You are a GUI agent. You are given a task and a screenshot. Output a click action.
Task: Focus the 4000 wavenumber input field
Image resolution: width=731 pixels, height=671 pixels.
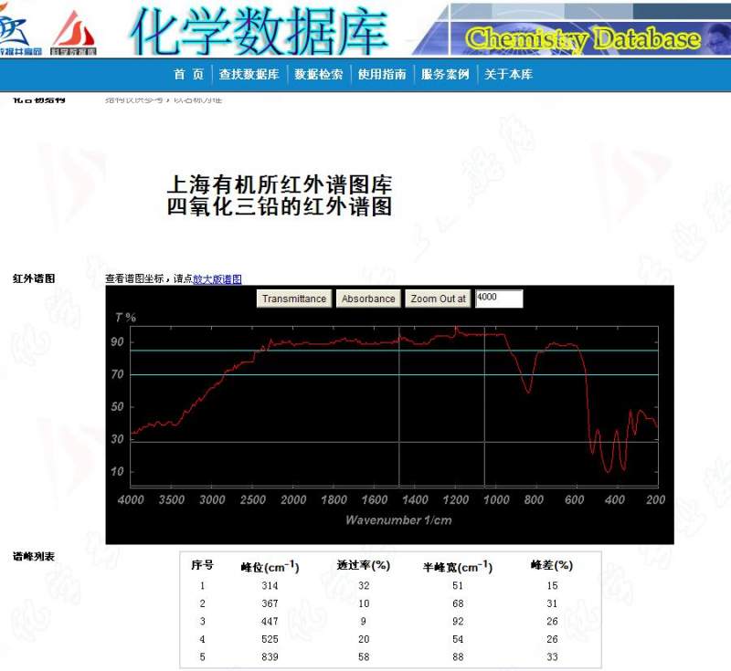pyautogui.click(x=499, y=299)
